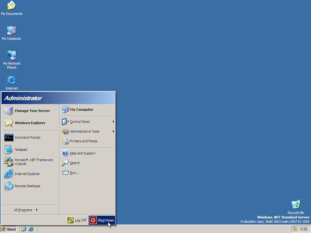This screenshot has height=233, width=311.
Task: Open Printers and Faxes
Action: point(83,141)
